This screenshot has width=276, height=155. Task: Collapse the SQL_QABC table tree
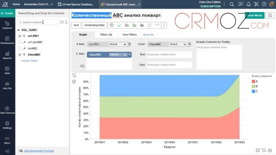pyautogui.click(x=19, y=30)
